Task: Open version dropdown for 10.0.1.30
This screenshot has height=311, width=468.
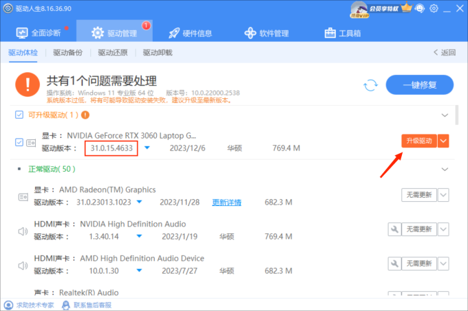Action: (139, 270)
